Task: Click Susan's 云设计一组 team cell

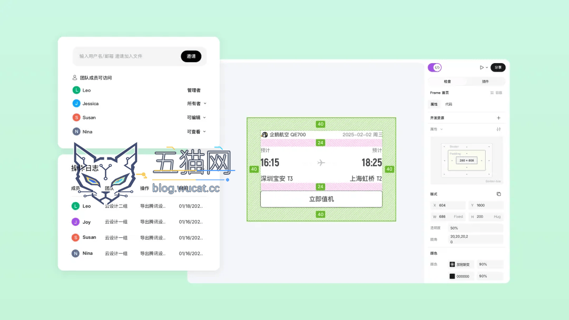Action: pyautogui.click(x=116, y=238)
